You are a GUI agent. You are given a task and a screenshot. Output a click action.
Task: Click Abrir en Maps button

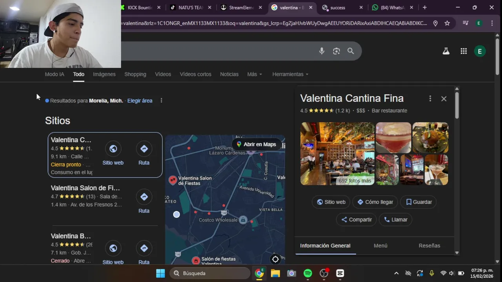click(x=256, y=144)
